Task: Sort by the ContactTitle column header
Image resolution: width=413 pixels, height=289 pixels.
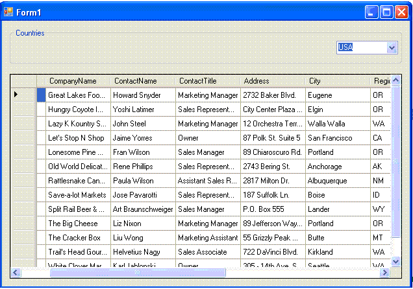Action: point(208,81)
